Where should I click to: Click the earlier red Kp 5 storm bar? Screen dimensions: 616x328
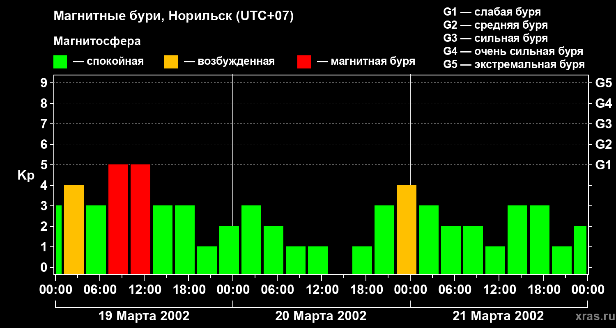point(118,219)
